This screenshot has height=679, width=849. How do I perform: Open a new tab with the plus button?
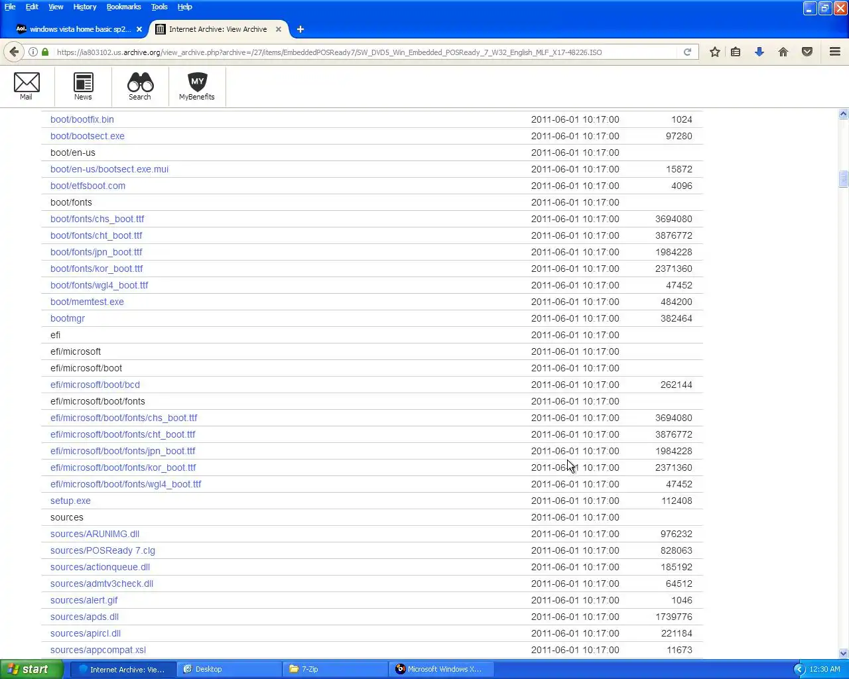tap(300, 29)
